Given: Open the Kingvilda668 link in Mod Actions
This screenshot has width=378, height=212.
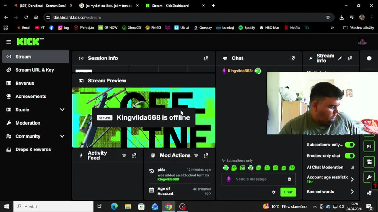Looking at the screenshot, I should [x=168, y=179].
